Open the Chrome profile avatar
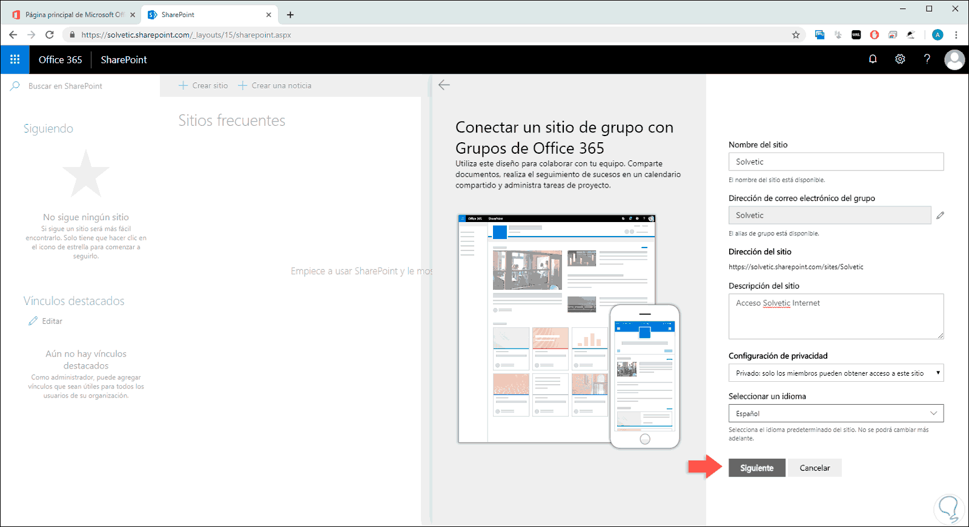Image resolution: width=969 pixels, height=527 pixels. 938,35
